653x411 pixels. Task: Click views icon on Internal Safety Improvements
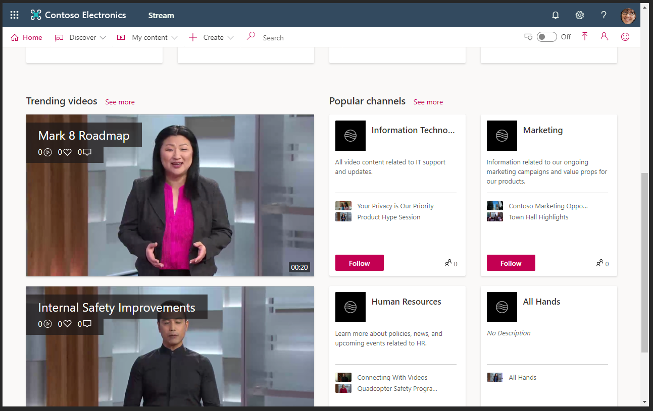(48, 324)
